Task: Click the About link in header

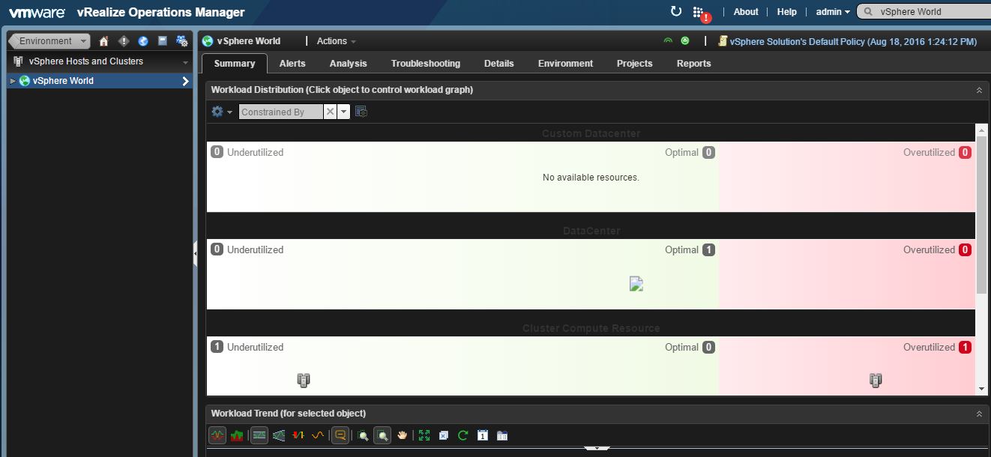Action: [x=745, y=12]
